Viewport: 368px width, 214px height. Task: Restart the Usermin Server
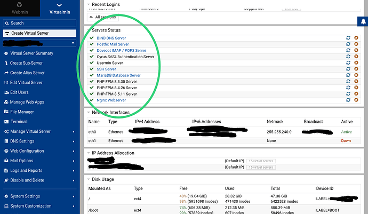348,63
